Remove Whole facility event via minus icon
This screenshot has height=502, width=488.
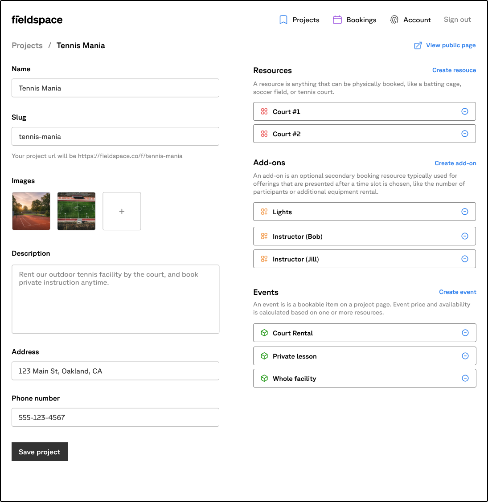click(465, 379)
